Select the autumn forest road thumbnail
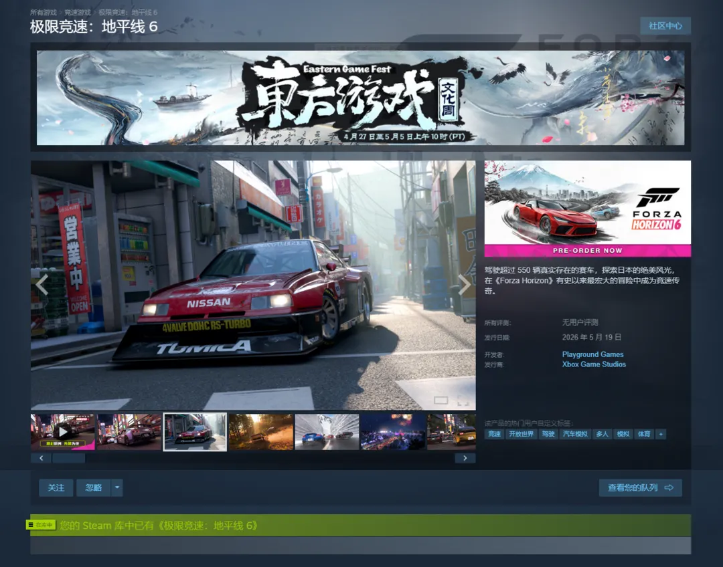This screenshot has width=723, height=567. 261,431
